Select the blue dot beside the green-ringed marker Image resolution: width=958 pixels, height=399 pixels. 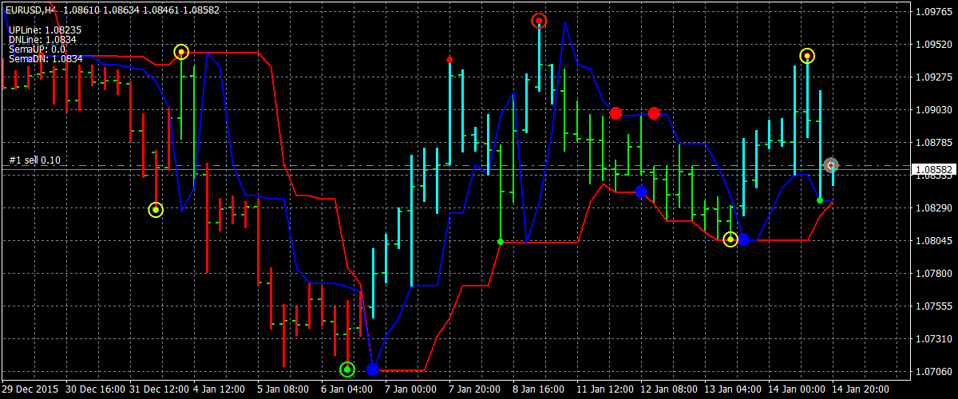[372, 369]
